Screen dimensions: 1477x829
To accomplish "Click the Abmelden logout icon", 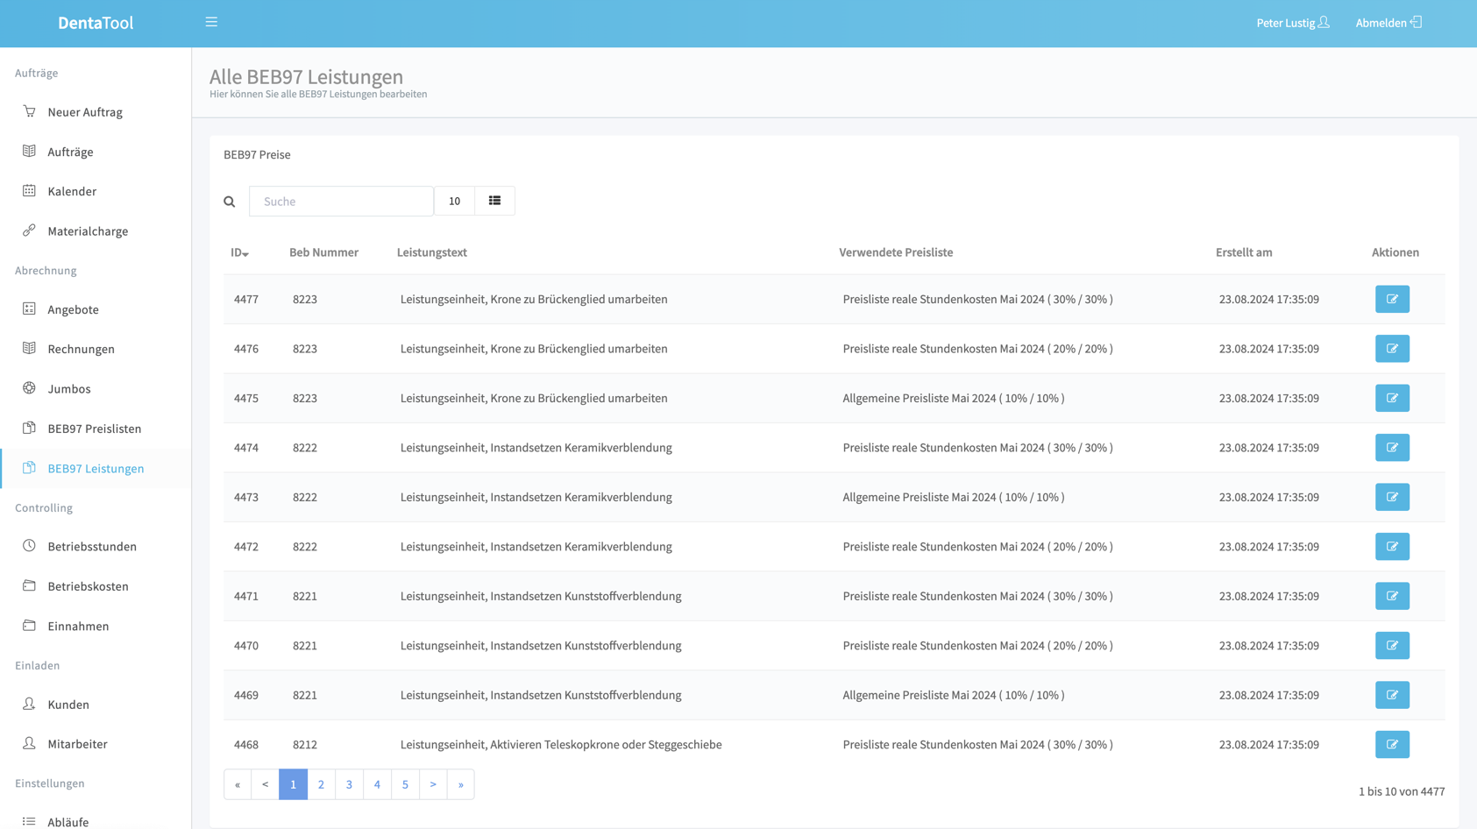I will (1416, 22).
